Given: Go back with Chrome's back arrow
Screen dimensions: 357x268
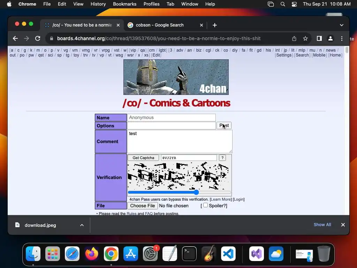Looking at the screenshot, I should tap(15, 38).
